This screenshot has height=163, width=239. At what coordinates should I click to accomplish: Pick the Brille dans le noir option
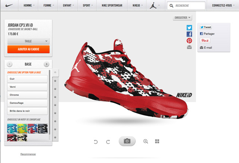tap(27, 111)
